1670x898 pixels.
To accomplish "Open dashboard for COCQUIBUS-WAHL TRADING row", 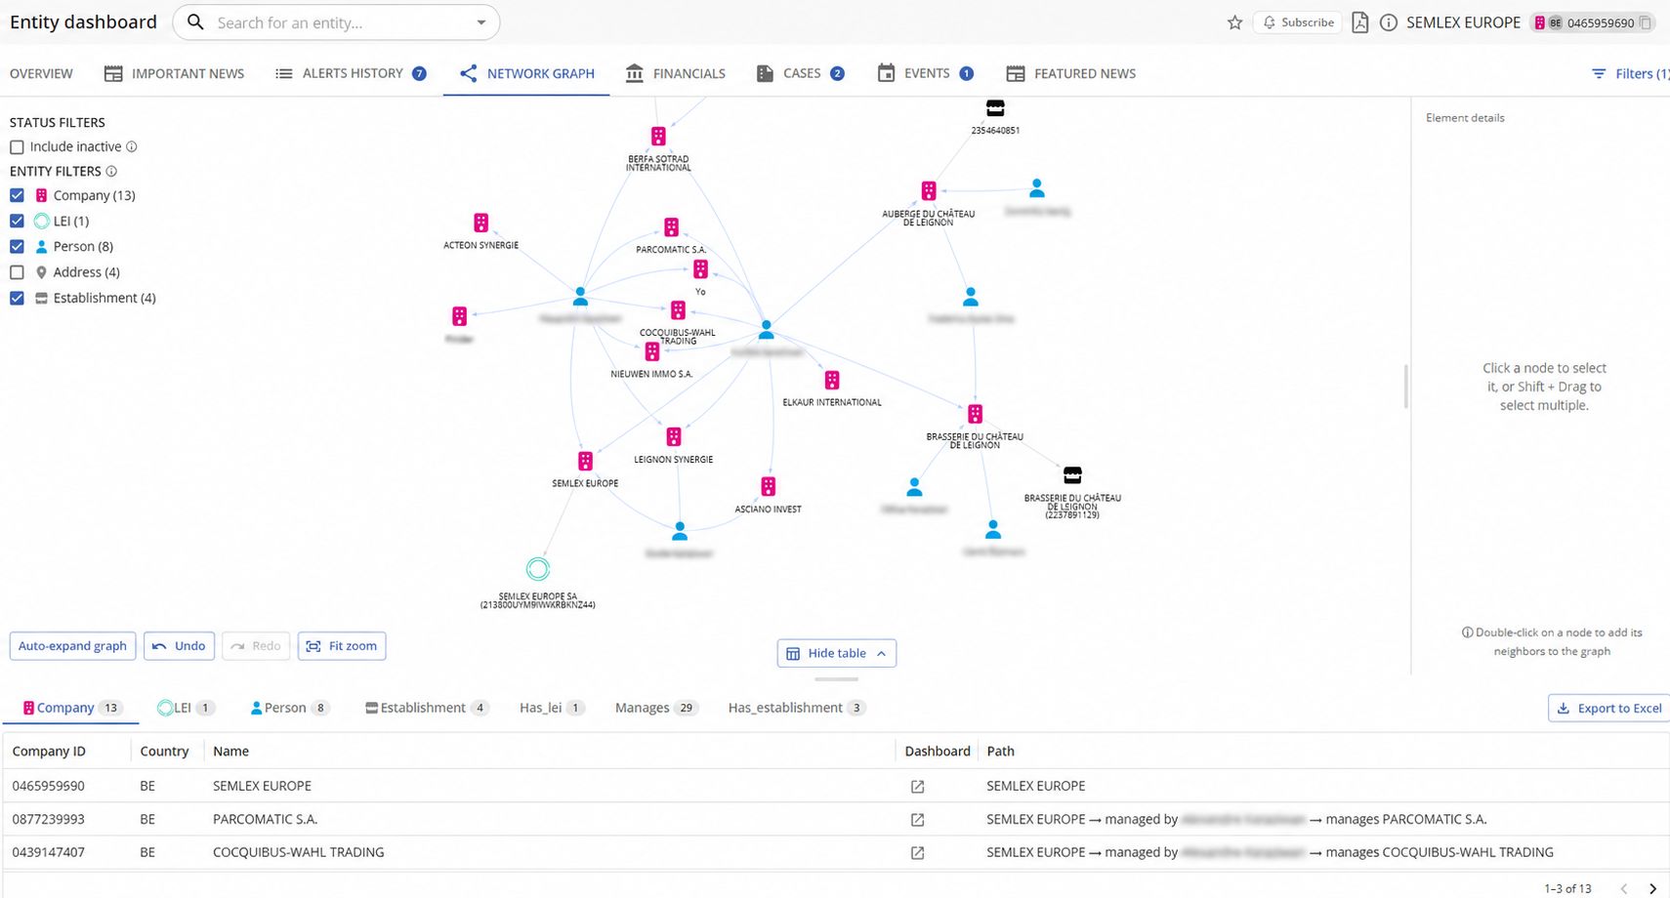I will [x=917, y=853].
